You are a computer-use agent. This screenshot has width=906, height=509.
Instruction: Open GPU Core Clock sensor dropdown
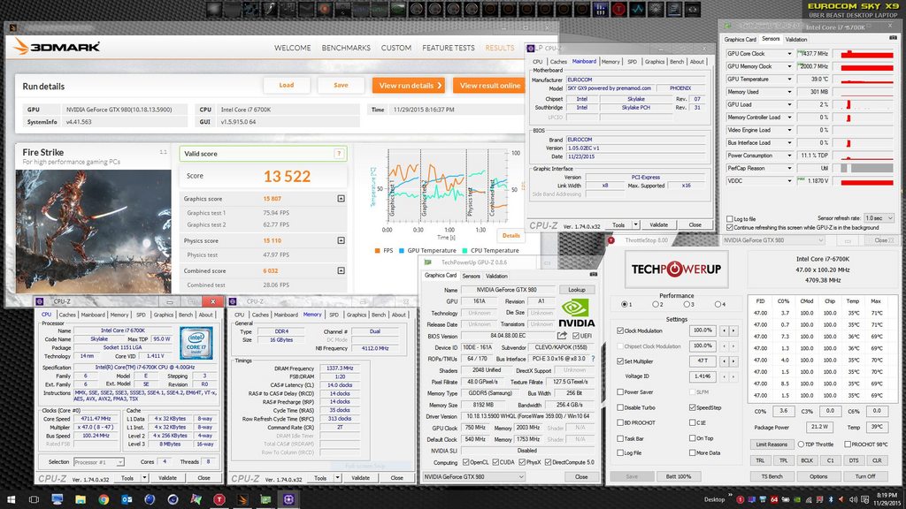coord(789,54)
